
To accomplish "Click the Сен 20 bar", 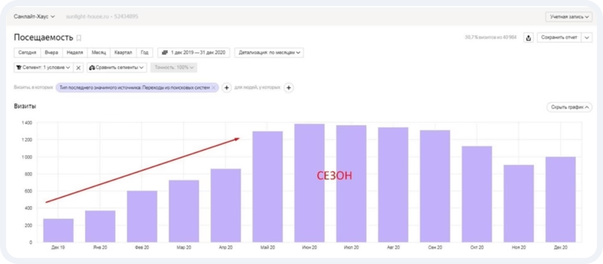I will pos(435,186).
